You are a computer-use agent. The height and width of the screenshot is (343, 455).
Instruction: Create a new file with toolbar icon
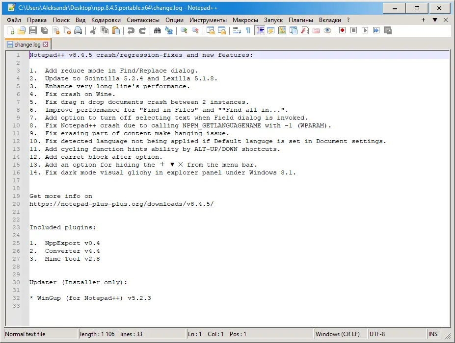pos(10,30)
